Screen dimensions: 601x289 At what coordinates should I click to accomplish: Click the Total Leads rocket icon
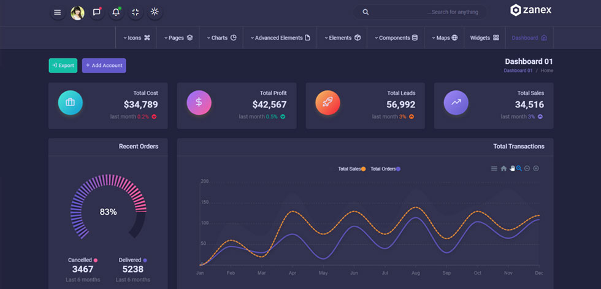tap(327, 102)
